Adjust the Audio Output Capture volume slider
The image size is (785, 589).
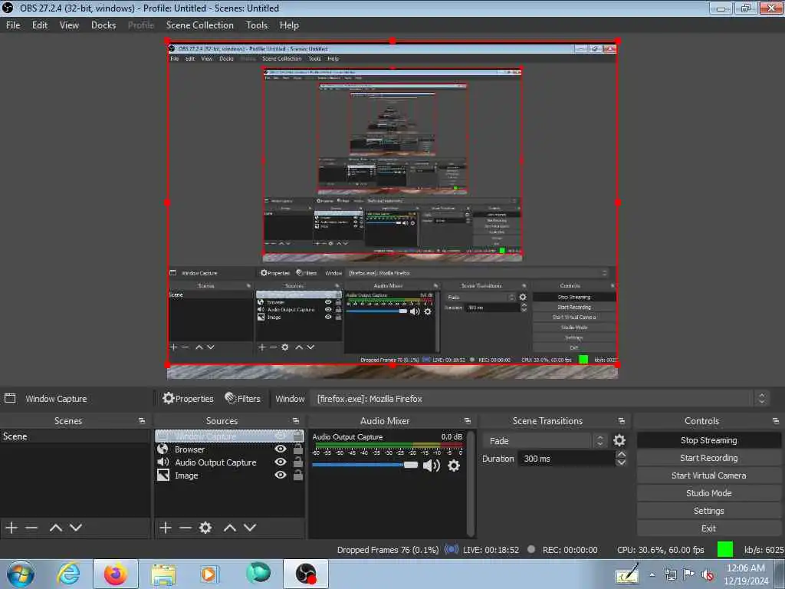pyautogui.click(x=365, y=466)
